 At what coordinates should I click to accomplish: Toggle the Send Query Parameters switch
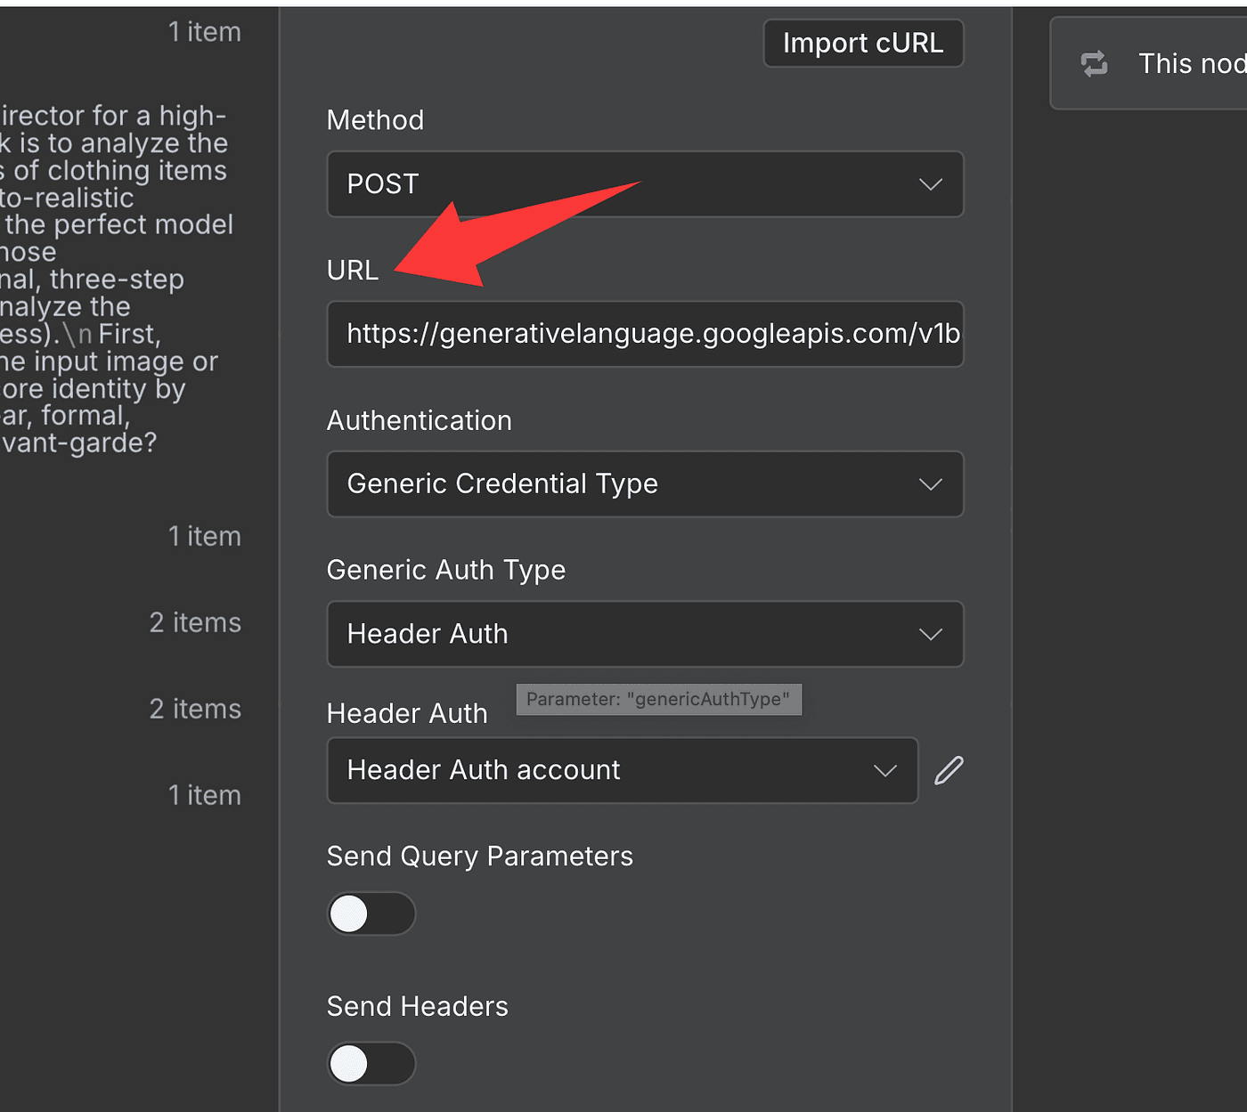click(371, 913)
